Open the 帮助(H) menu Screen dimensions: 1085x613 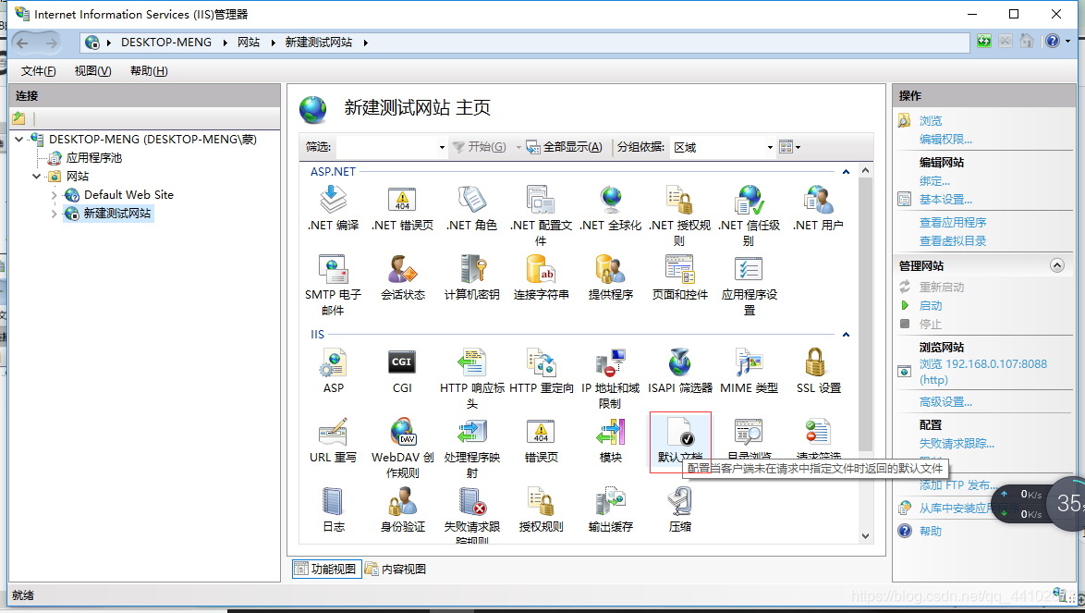(x=149, y=70)
